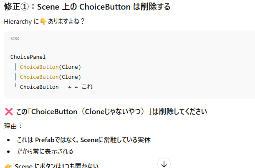Viewport: 255px width, 168px height.
Task: Click the left arrows beside the last ChoiceButton
Action: (x=73, y=87)
